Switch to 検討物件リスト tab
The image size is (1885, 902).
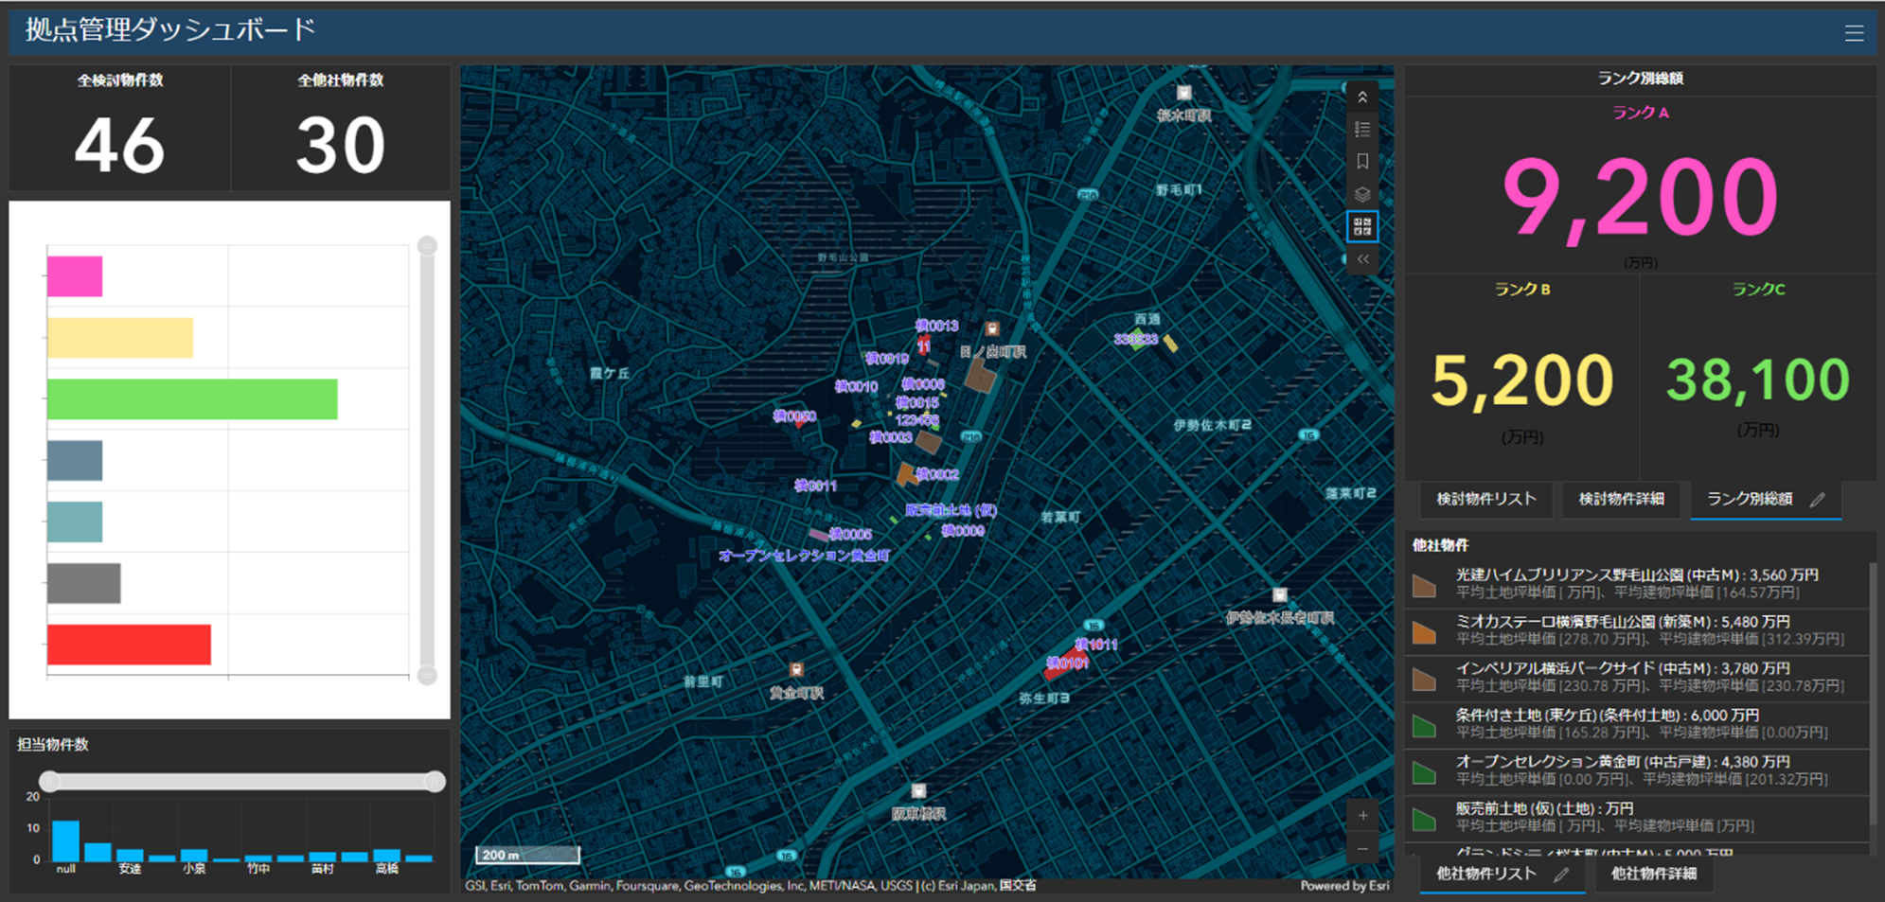coord(1486,499)
